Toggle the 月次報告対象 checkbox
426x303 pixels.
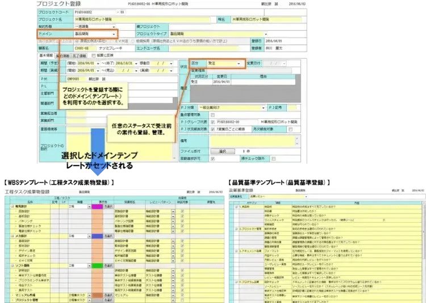click(x=290, y=129)
